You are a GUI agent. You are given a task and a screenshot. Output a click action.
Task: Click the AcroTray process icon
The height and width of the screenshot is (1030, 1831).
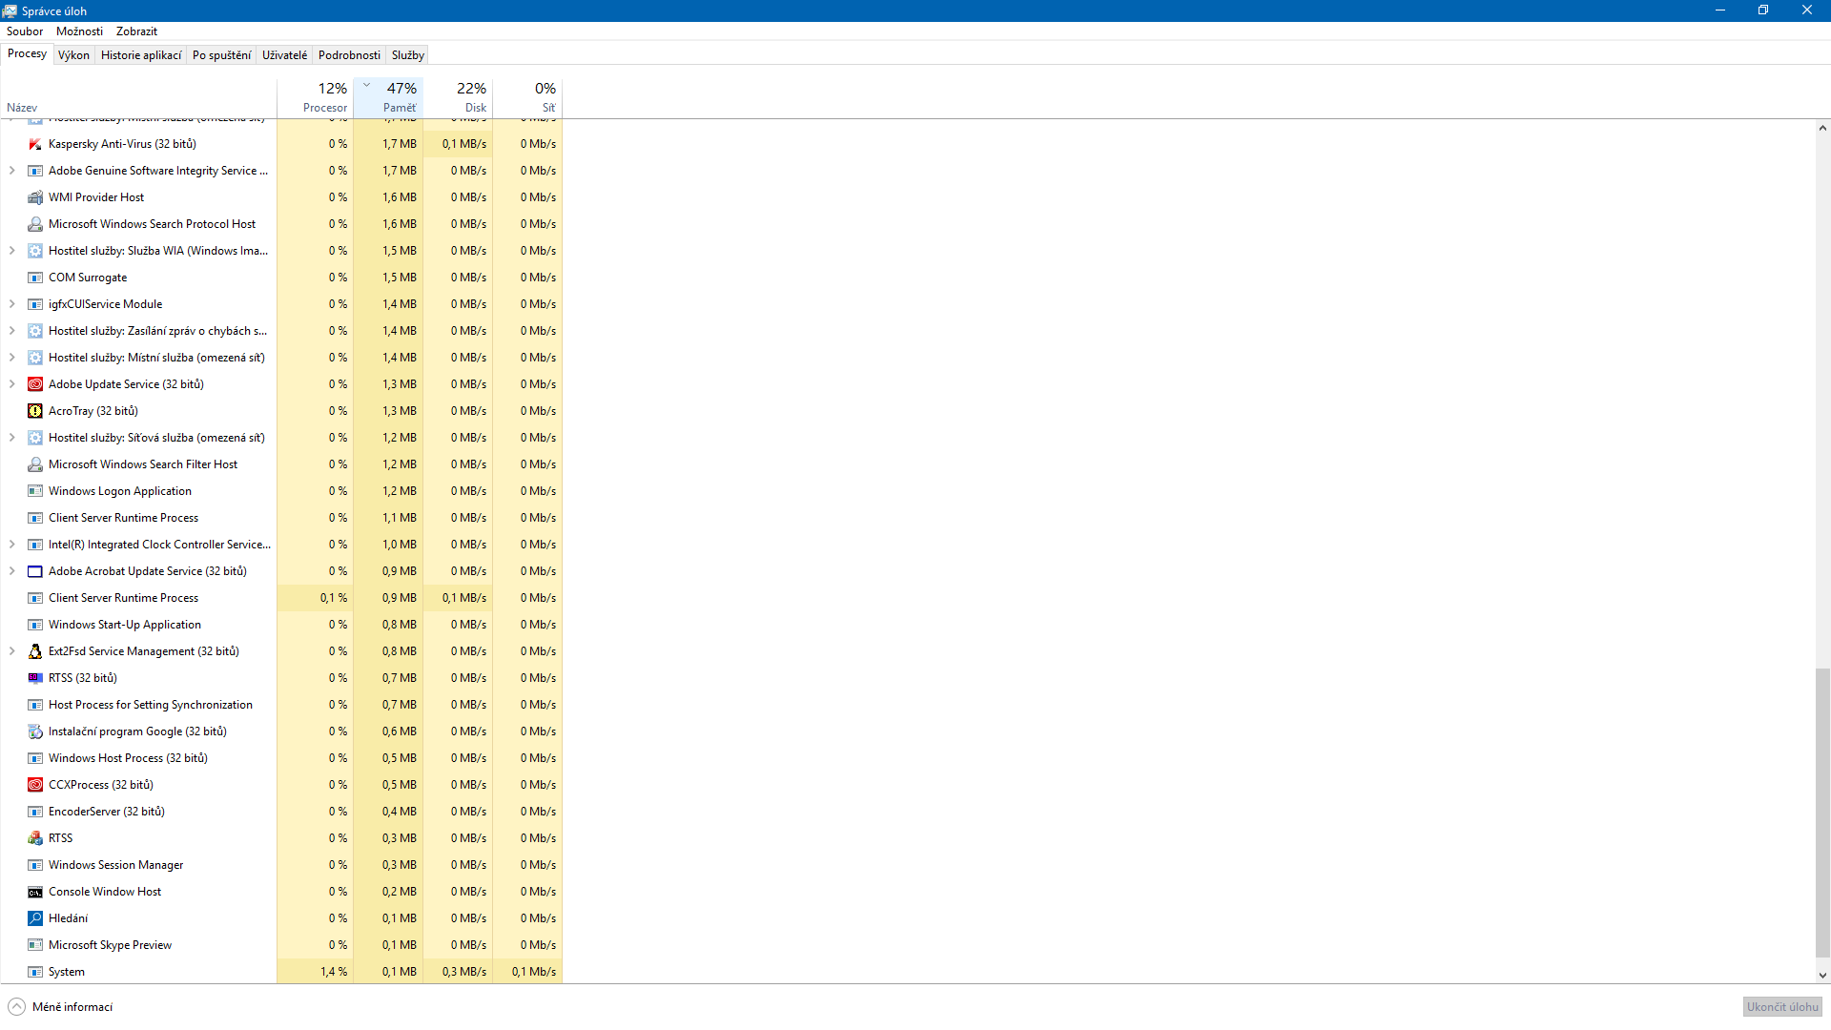pos(35,411)
